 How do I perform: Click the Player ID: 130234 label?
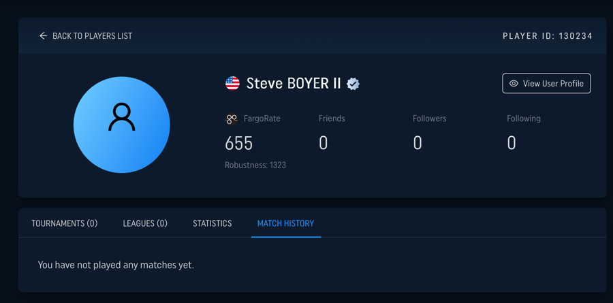(x=548, y=36)
